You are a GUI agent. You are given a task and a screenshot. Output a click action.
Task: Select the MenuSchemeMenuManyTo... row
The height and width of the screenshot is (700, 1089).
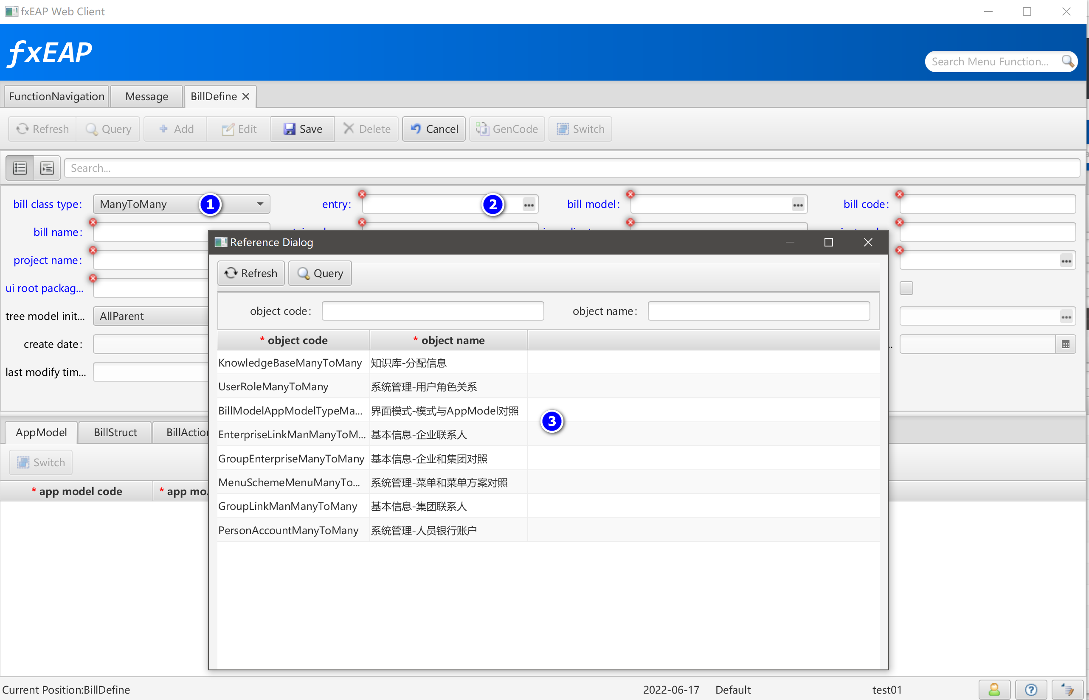coord(548,482)
